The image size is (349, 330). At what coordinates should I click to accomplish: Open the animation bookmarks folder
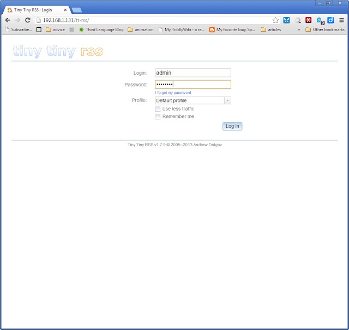pos(141,29)
